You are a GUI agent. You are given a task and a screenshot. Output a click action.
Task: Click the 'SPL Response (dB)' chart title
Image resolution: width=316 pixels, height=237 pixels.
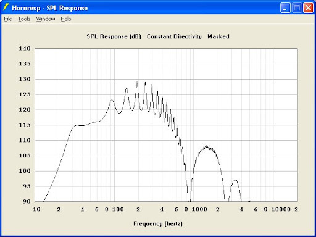pyautogui.click(x=114, y=36)
